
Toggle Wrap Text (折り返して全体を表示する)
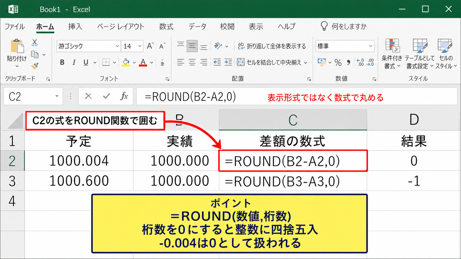click(272, 46)
